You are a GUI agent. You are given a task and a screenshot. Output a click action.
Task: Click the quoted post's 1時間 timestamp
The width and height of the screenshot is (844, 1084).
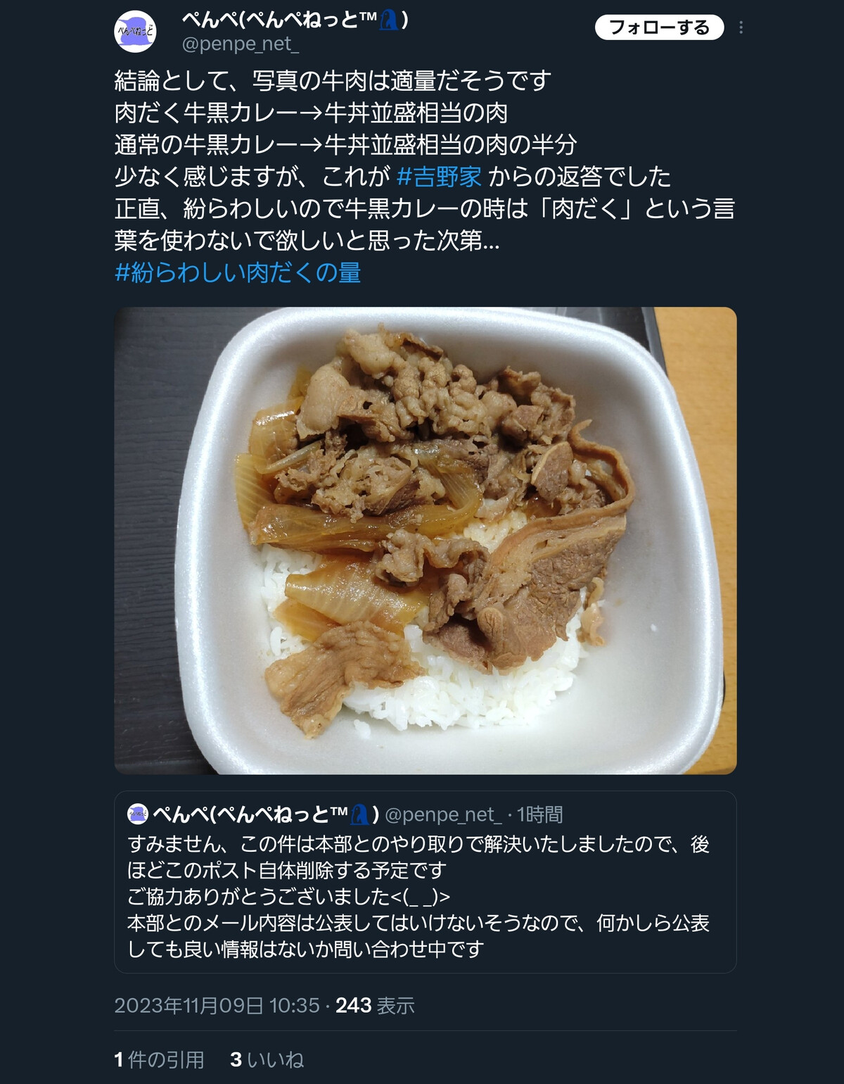[x=539, y=814]
